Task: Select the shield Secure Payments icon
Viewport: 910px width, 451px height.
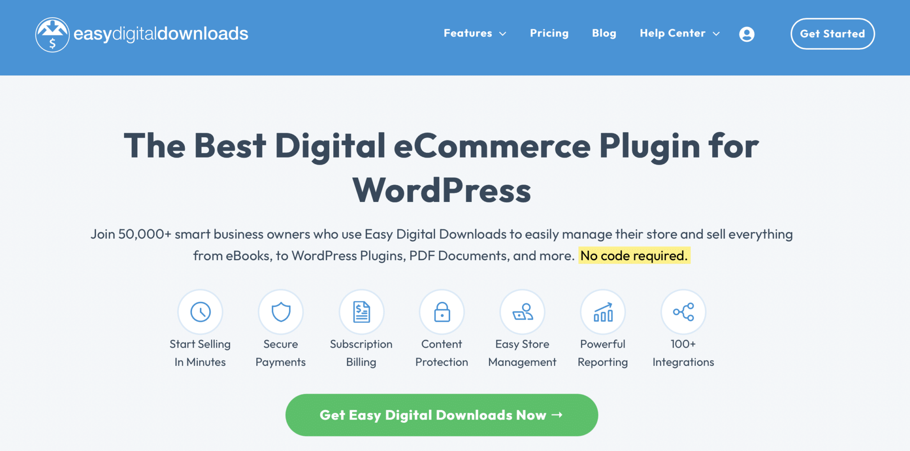Action: 281,312
